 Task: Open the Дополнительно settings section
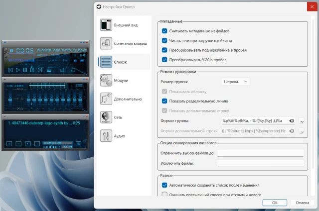[x=124, y=99]
